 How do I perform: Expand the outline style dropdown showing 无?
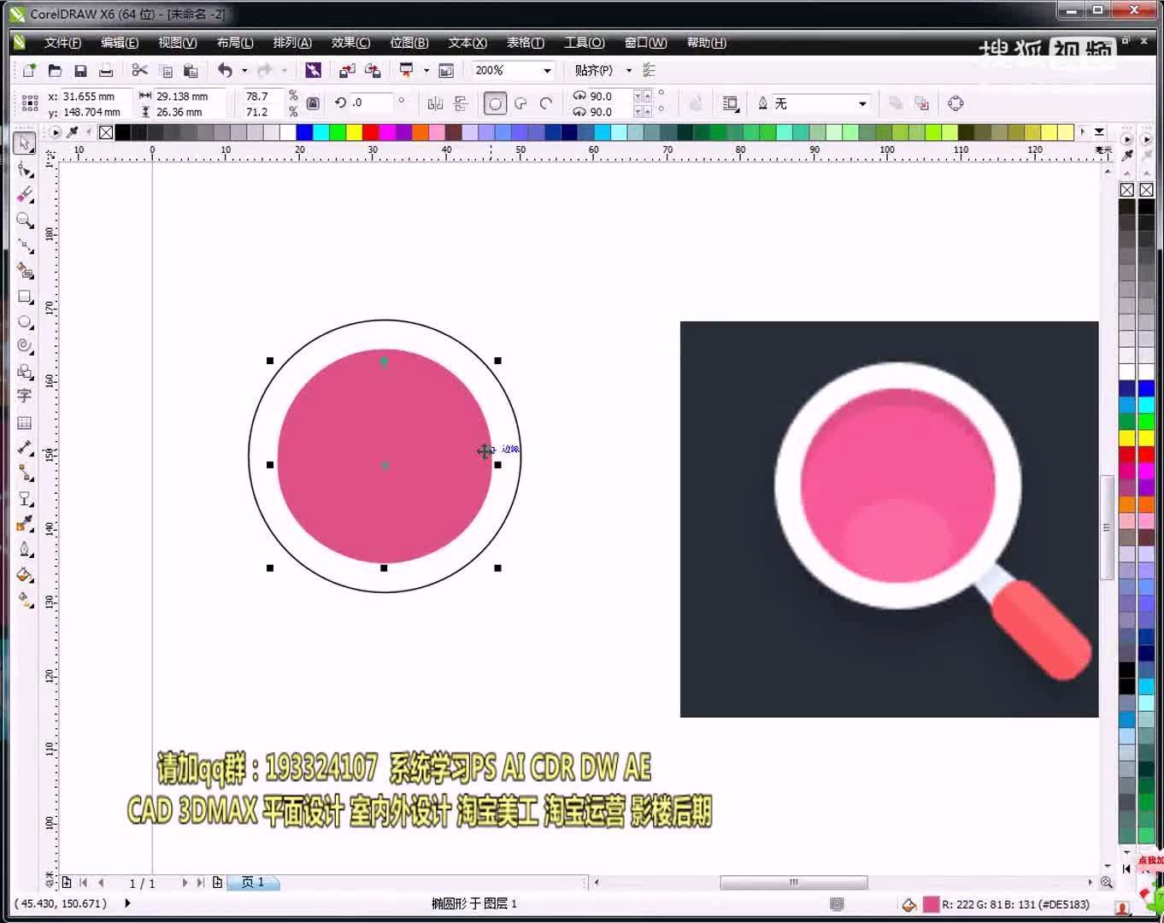(x=861, y=103)
